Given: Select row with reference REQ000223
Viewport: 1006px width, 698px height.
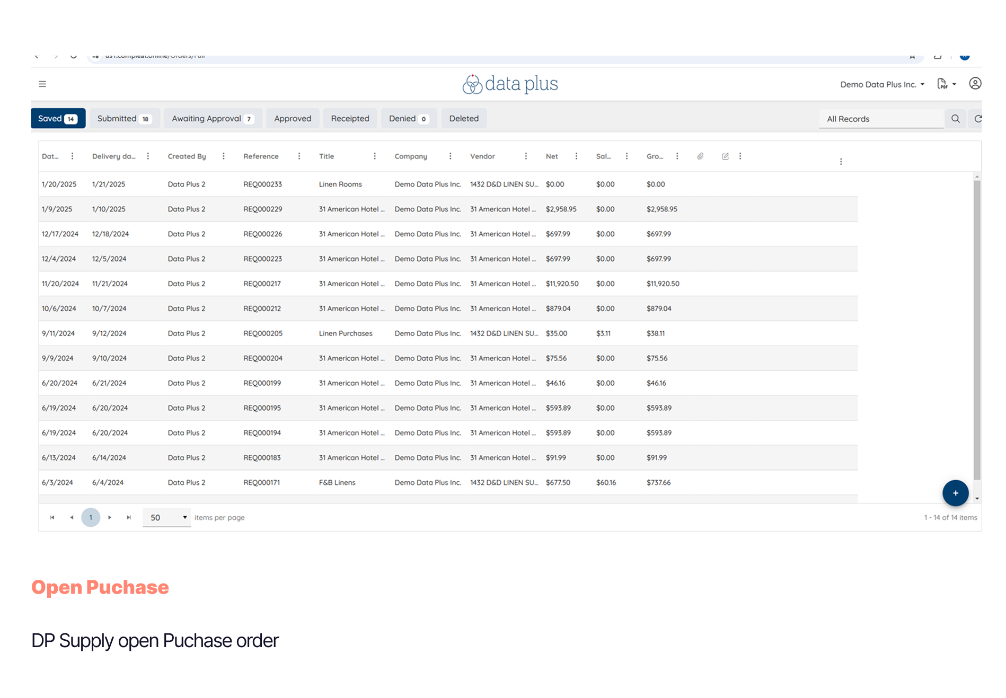Looking at the screenshot, I should coord(448,259).
